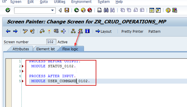Go back with the green Back icon
Viewport: 187px width, 107px height.
77,10
